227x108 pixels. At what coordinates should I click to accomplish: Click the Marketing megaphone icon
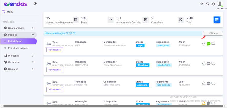5,56
